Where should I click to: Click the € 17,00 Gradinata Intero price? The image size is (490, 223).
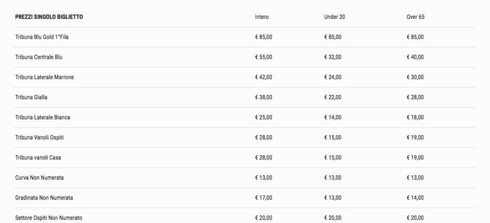tap(264, 198)
